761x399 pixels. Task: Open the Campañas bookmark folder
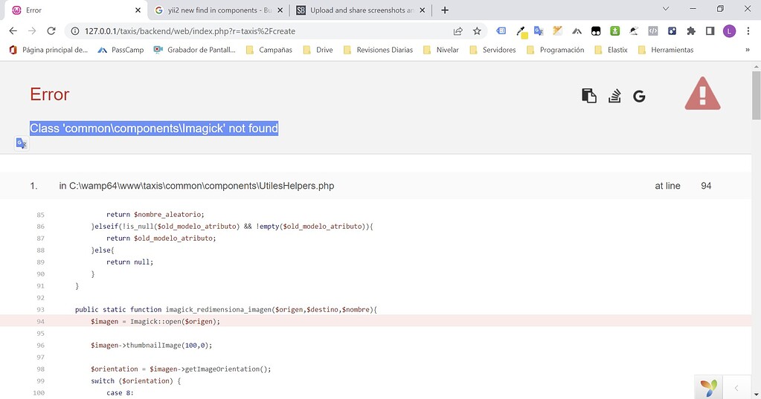[269, 50]
